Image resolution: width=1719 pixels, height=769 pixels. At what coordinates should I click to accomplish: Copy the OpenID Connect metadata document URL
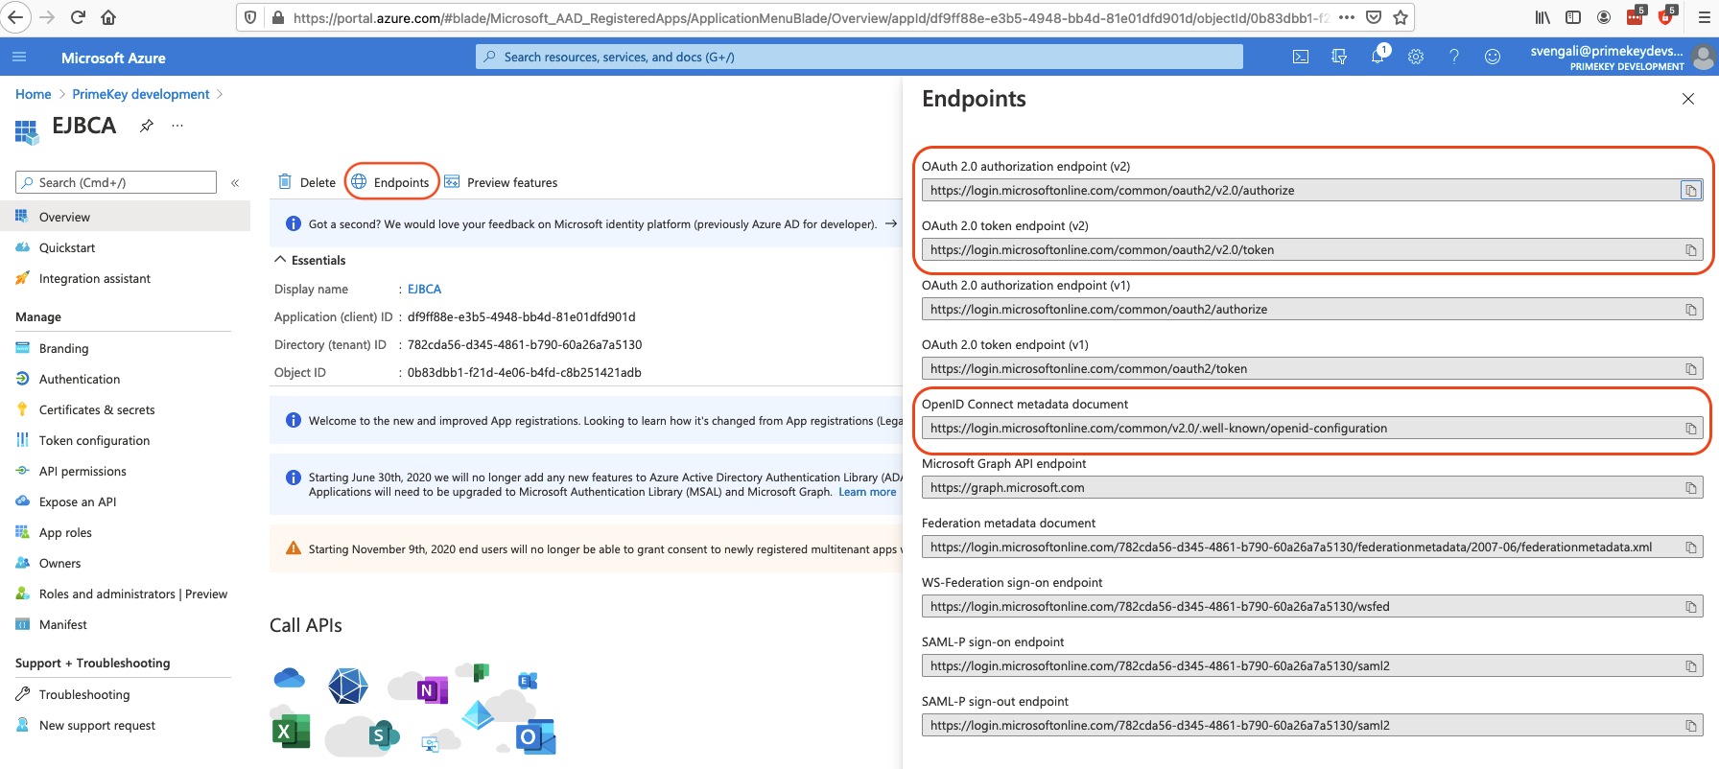coord(1690,429)
